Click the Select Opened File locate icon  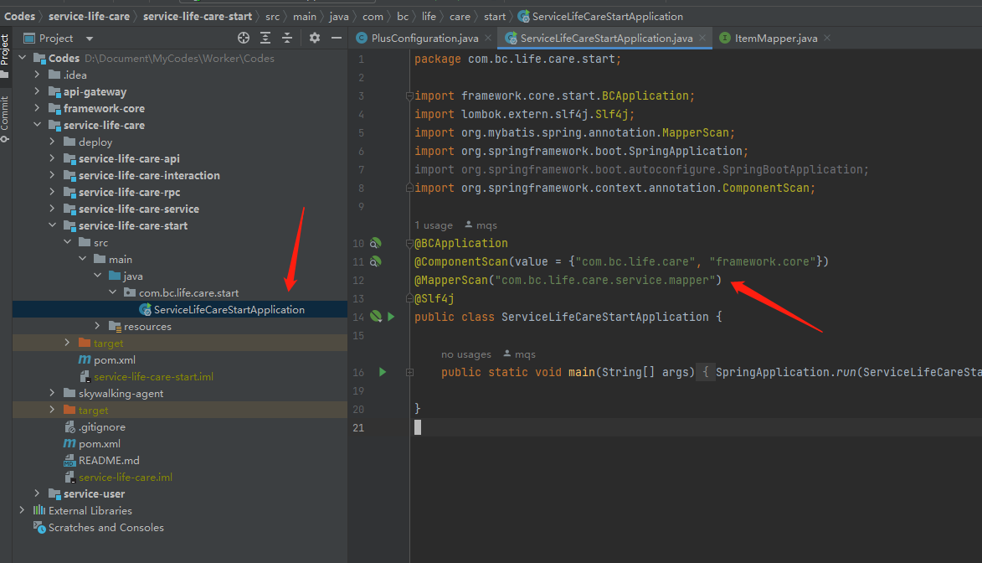244,39
